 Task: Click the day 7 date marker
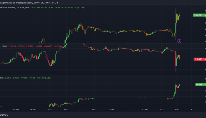[x=128, y=109]
